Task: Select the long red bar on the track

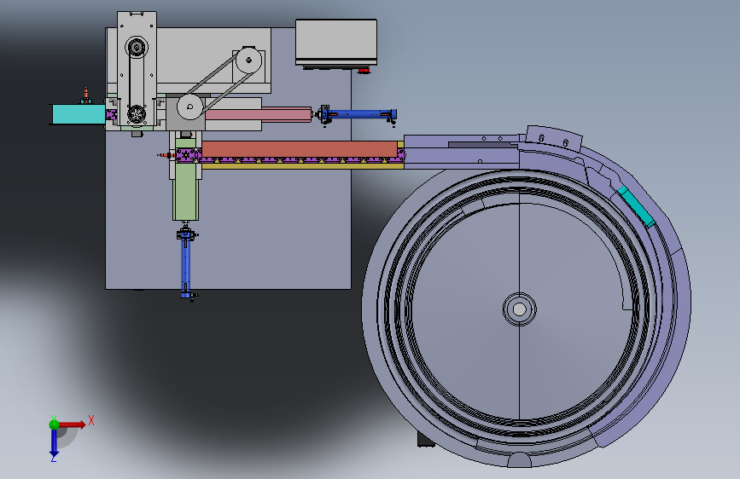Action: point(300,149)
